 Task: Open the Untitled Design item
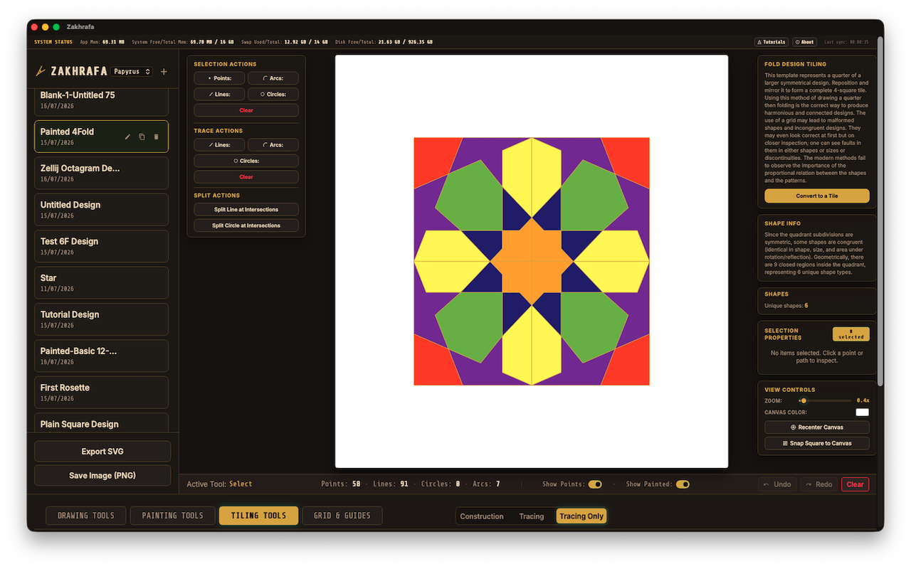101,210
